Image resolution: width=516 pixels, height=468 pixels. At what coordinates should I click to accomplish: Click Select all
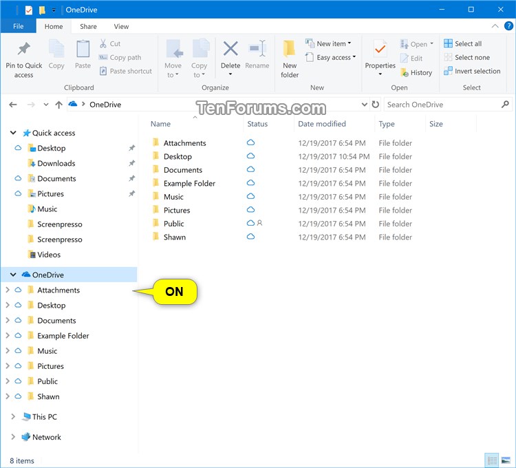[463, 43]
